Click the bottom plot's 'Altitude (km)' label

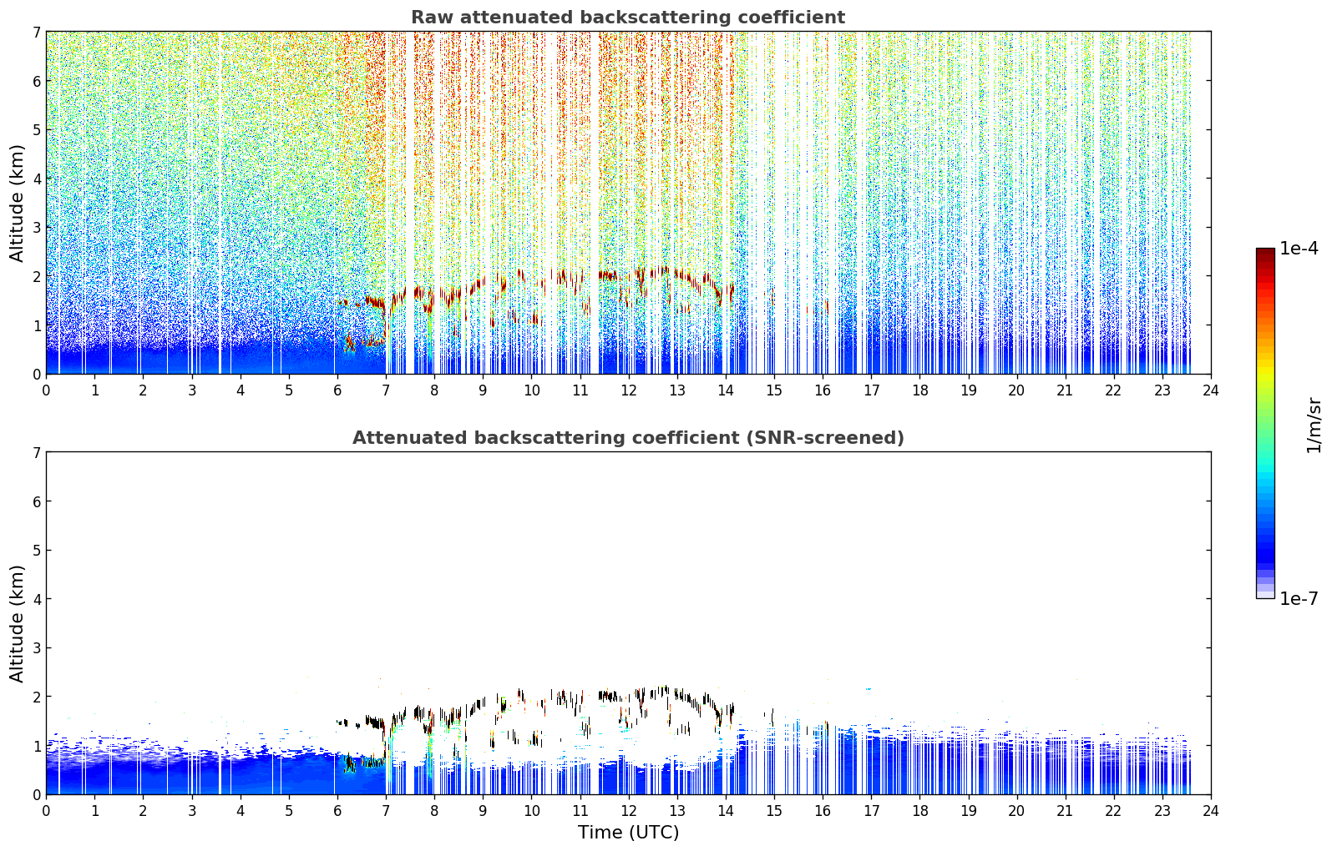tap(17, 623)
